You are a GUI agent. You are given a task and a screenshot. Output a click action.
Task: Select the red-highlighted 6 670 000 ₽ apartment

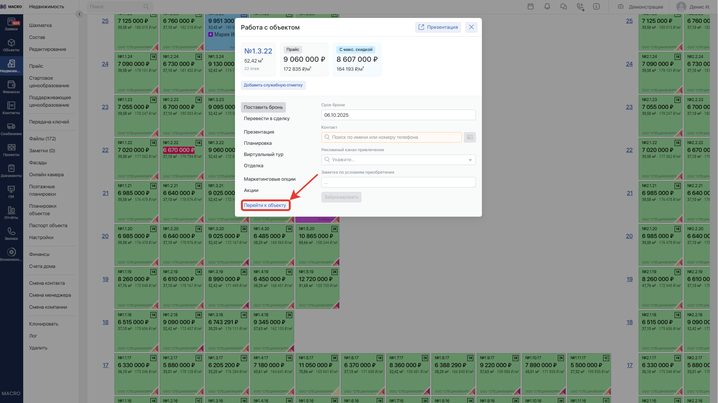179,150
